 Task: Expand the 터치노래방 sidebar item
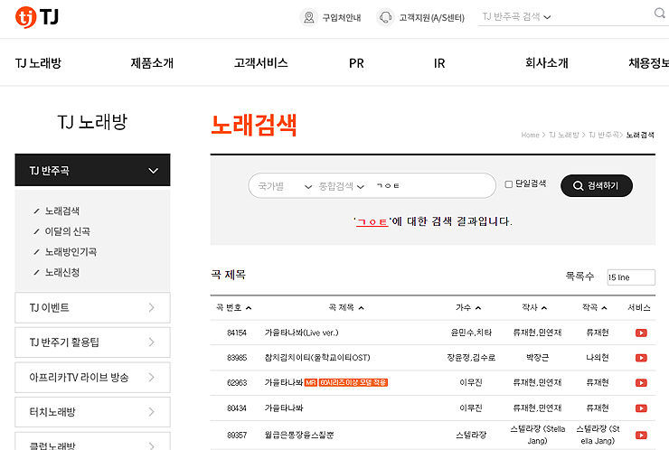(92, 412)
